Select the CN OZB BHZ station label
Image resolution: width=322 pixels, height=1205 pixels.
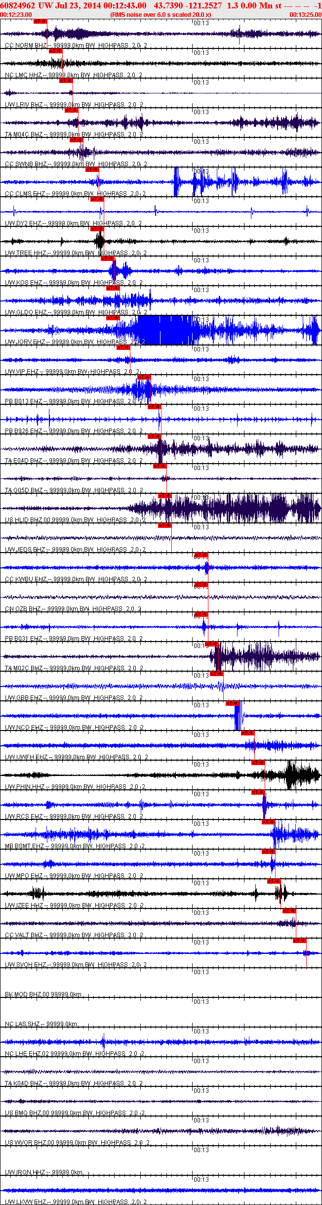pyautogui.click(x=73, y=609)
